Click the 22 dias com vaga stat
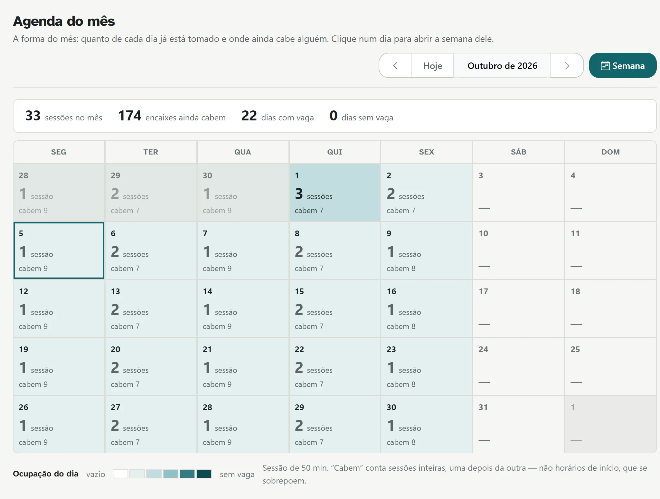Screen dimensions: 660x499 point(278,116)
